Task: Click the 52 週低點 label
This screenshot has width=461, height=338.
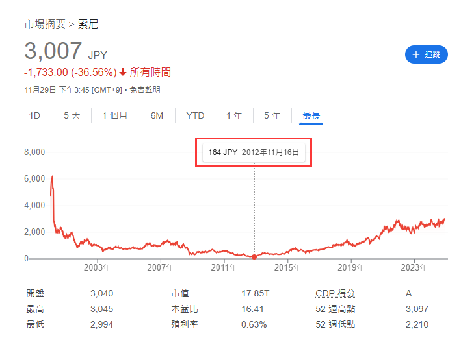Action: click(335, 324)
